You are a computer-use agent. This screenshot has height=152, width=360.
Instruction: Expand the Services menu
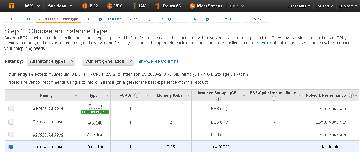tap(60, 6)
